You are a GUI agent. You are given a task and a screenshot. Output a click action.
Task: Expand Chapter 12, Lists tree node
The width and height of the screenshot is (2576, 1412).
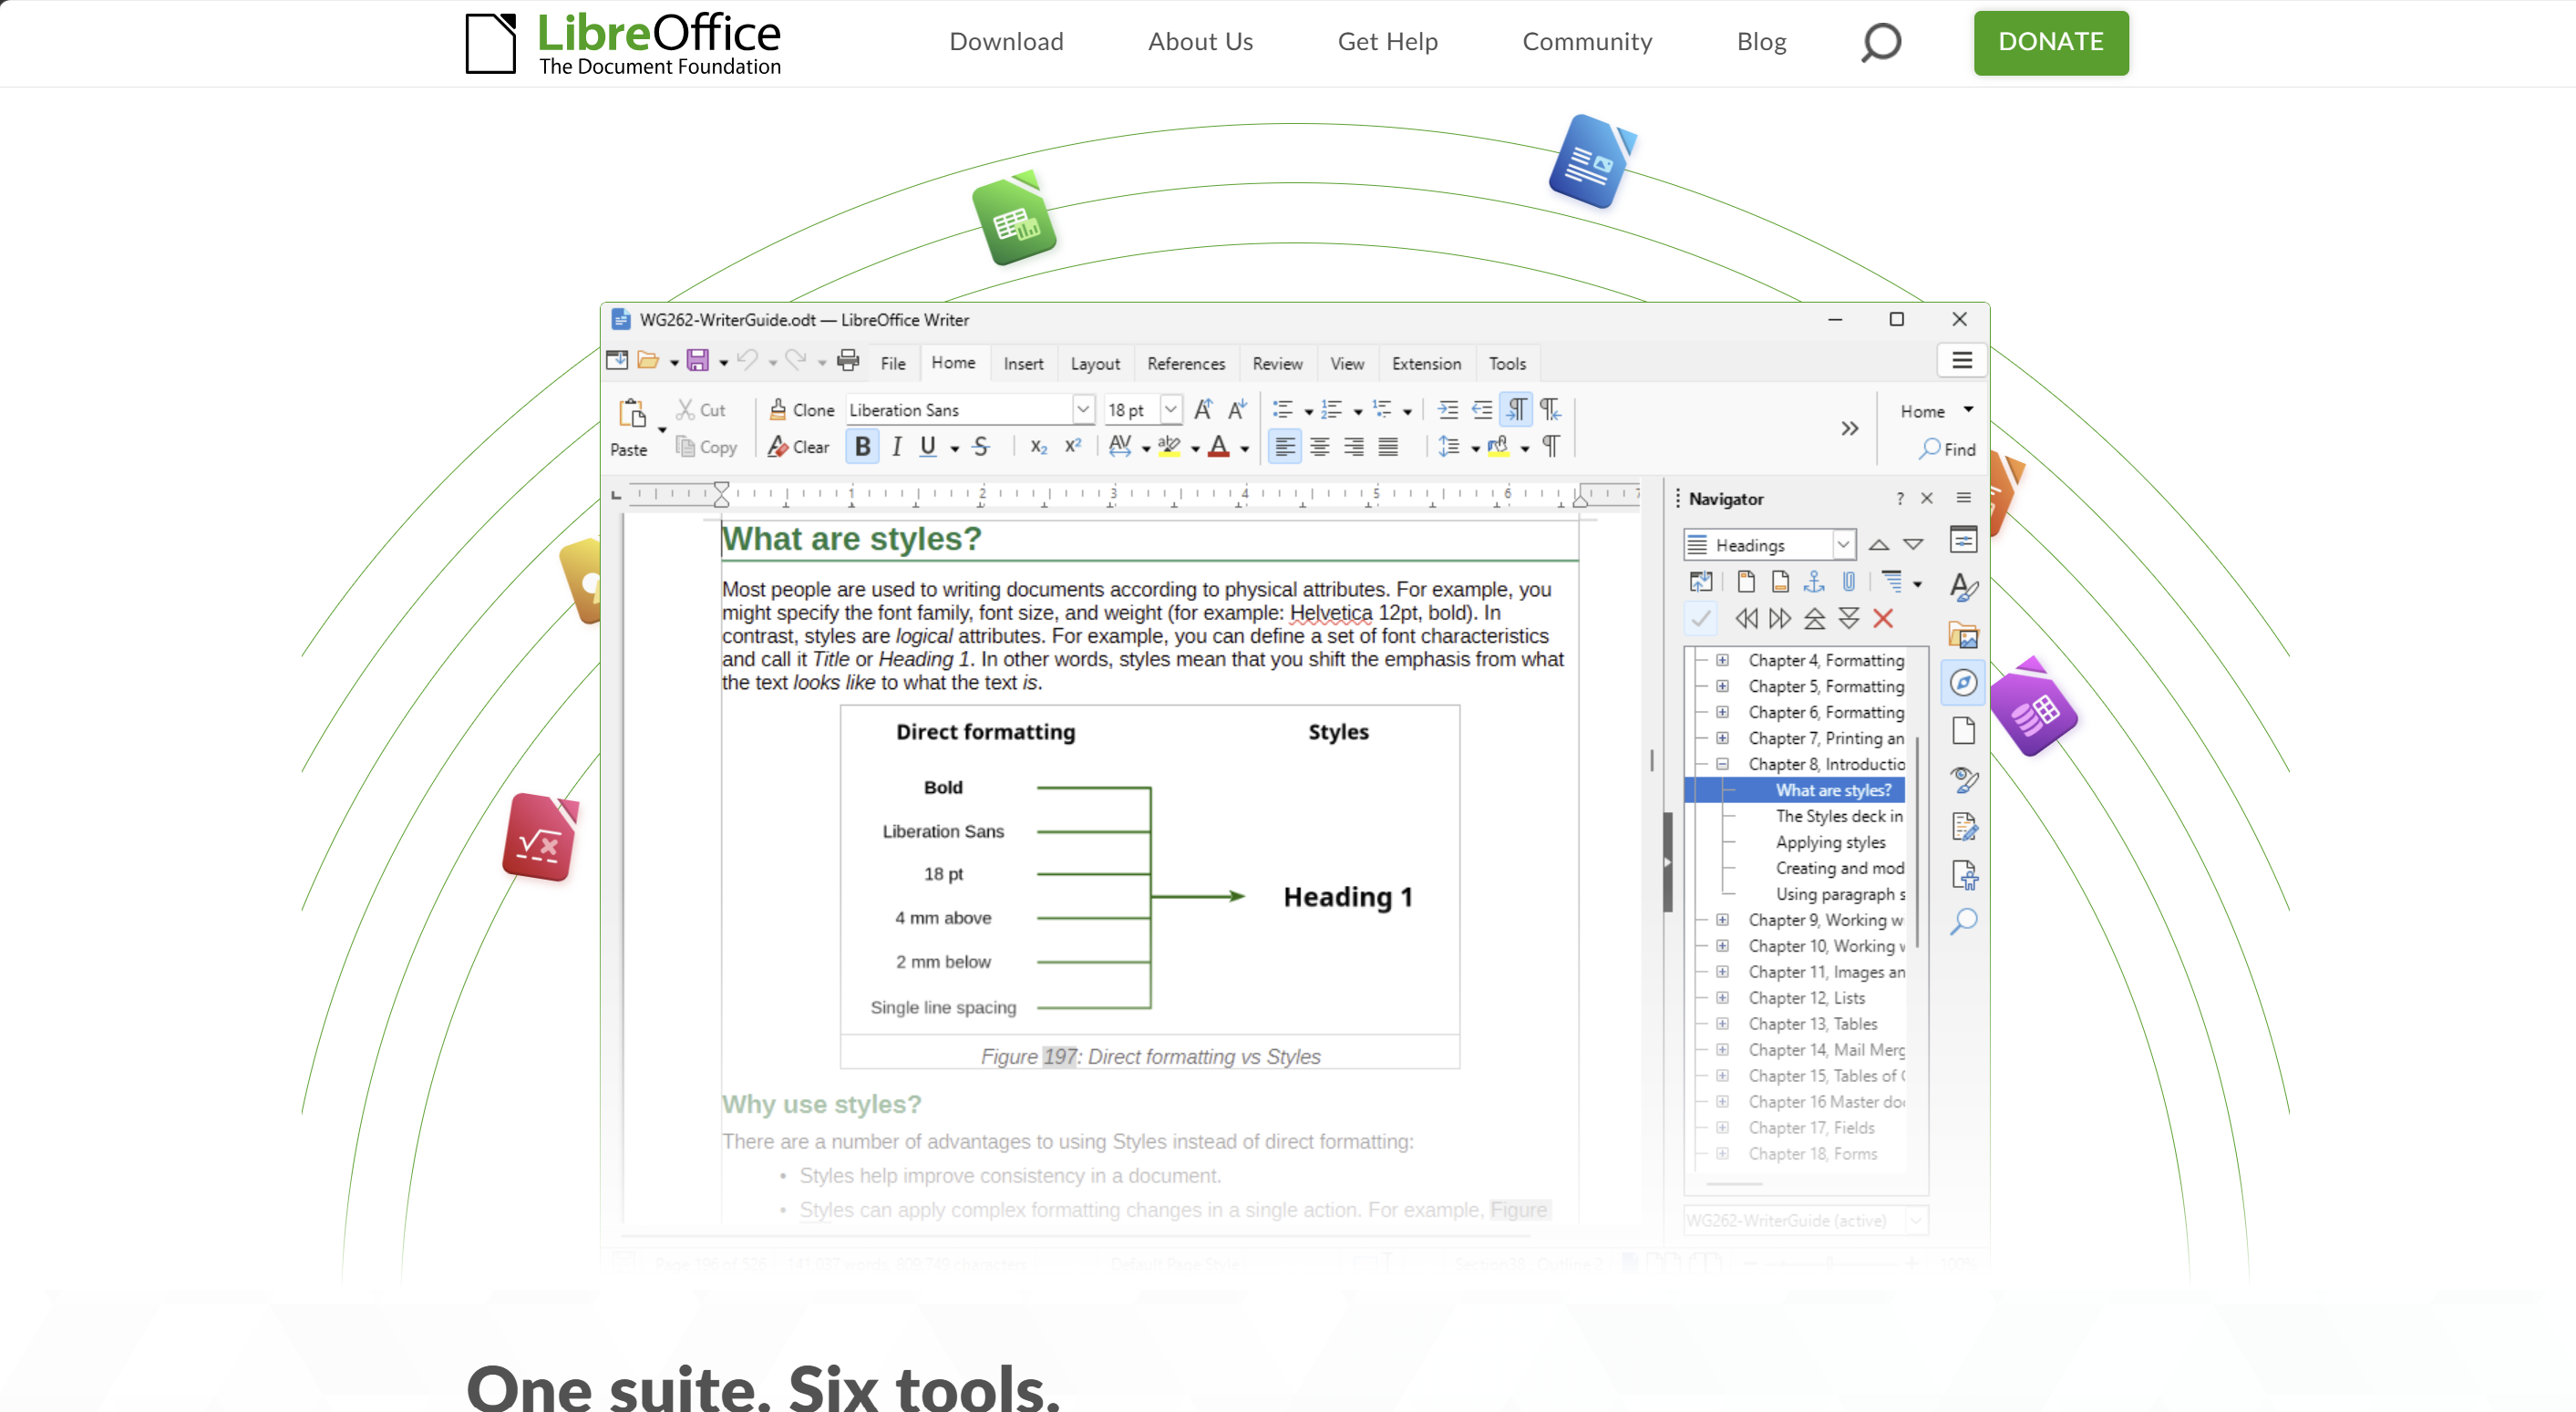1722,998
